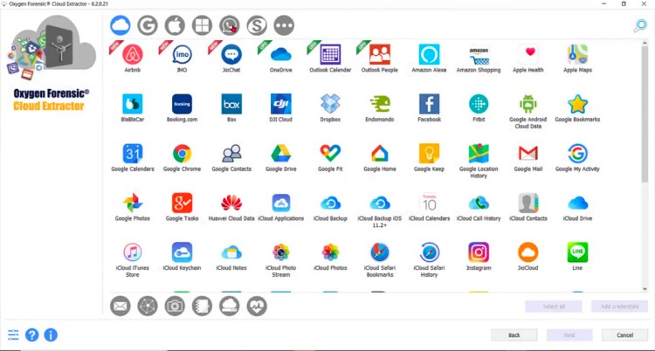Select Google Location History
655x351 pixels.
478,154
